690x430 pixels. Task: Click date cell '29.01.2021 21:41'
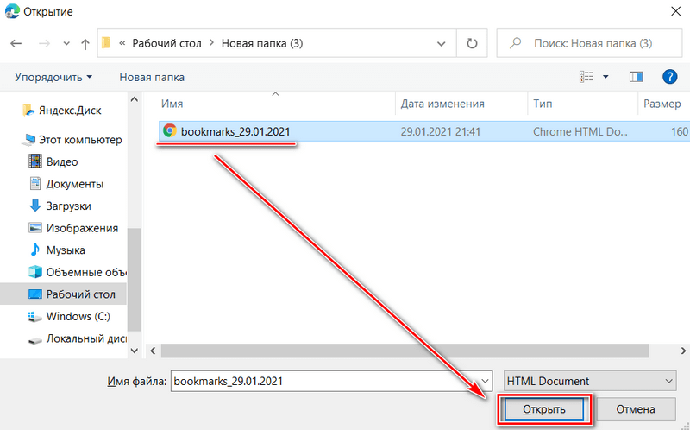441,131
